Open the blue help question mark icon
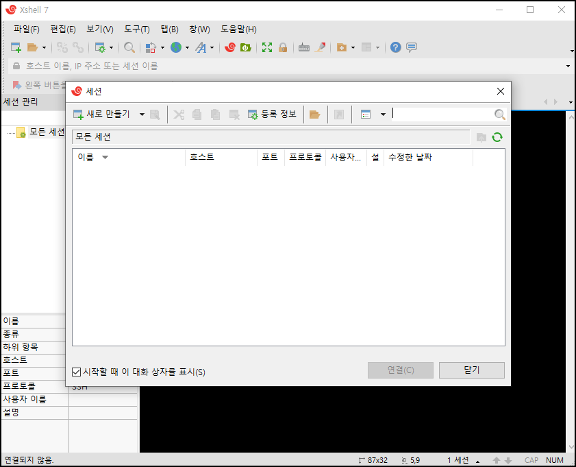 [396, 47]
